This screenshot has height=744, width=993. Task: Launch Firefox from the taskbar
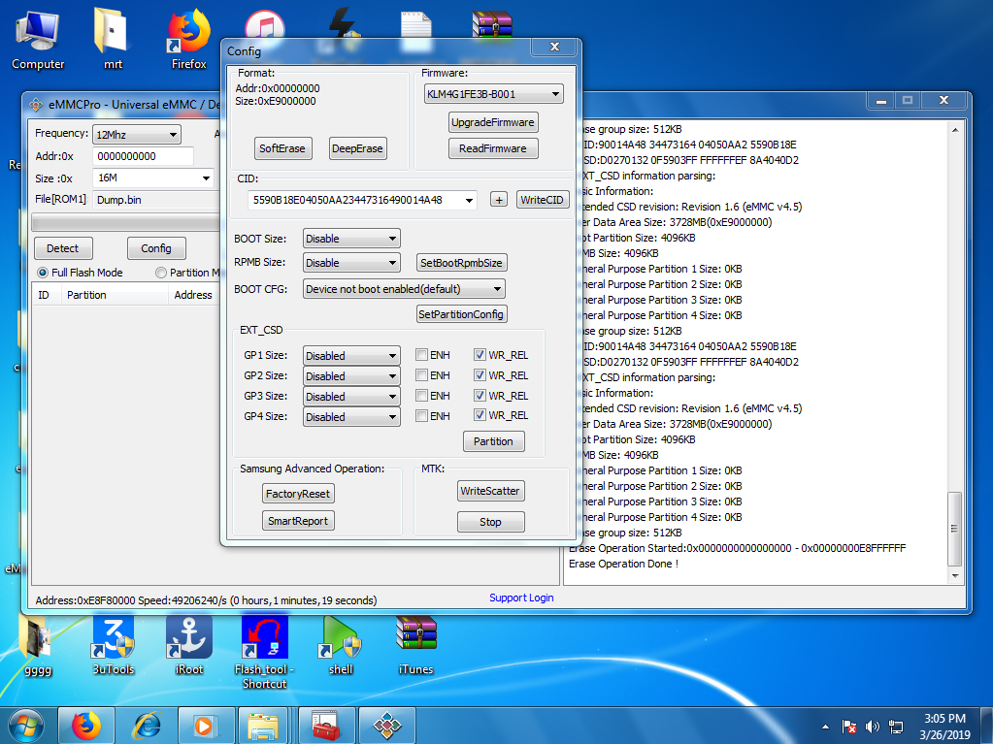click(86, 726)
